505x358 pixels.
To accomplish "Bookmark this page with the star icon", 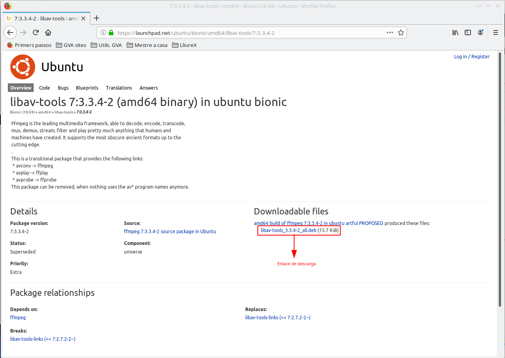I will coord(401,33).
